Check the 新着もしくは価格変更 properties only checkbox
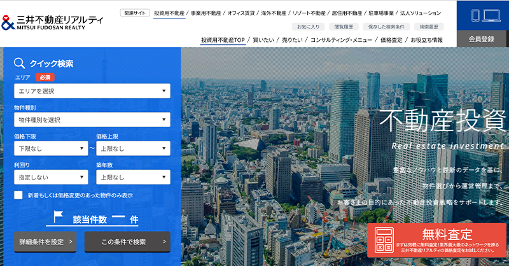The height and width of the screenshot is (266, 509). (x=18, y=195)
